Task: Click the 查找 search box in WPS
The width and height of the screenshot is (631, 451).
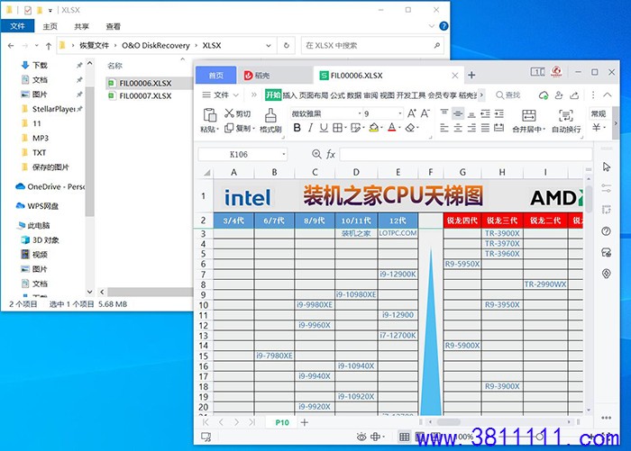Action: 508,95
